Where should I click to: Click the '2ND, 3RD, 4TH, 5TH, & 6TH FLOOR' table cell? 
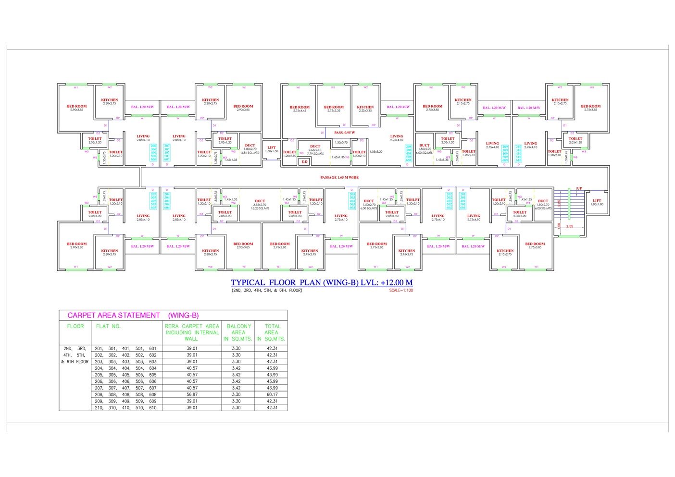pos(75,355)
